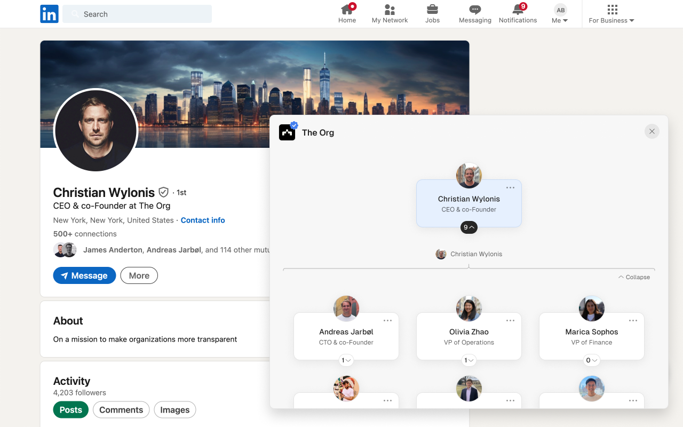The width and height of the screenshot is (683, 427).
Task: Close The Org chart panel
Action: click(x=652, y=131)
